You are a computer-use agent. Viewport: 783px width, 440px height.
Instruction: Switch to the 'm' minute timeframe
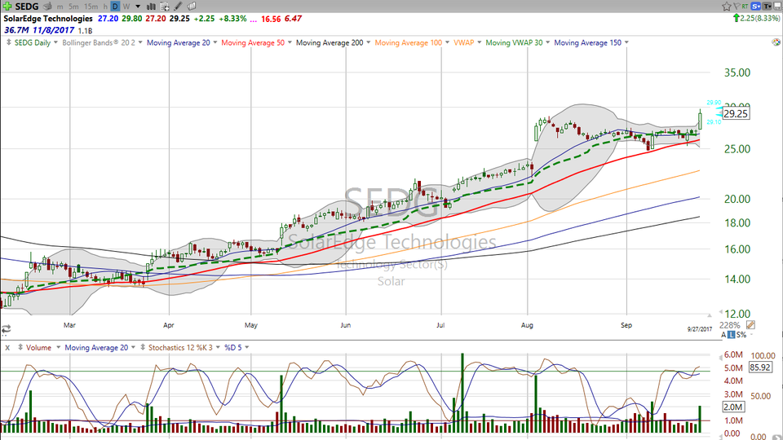[x=60, y=7]
